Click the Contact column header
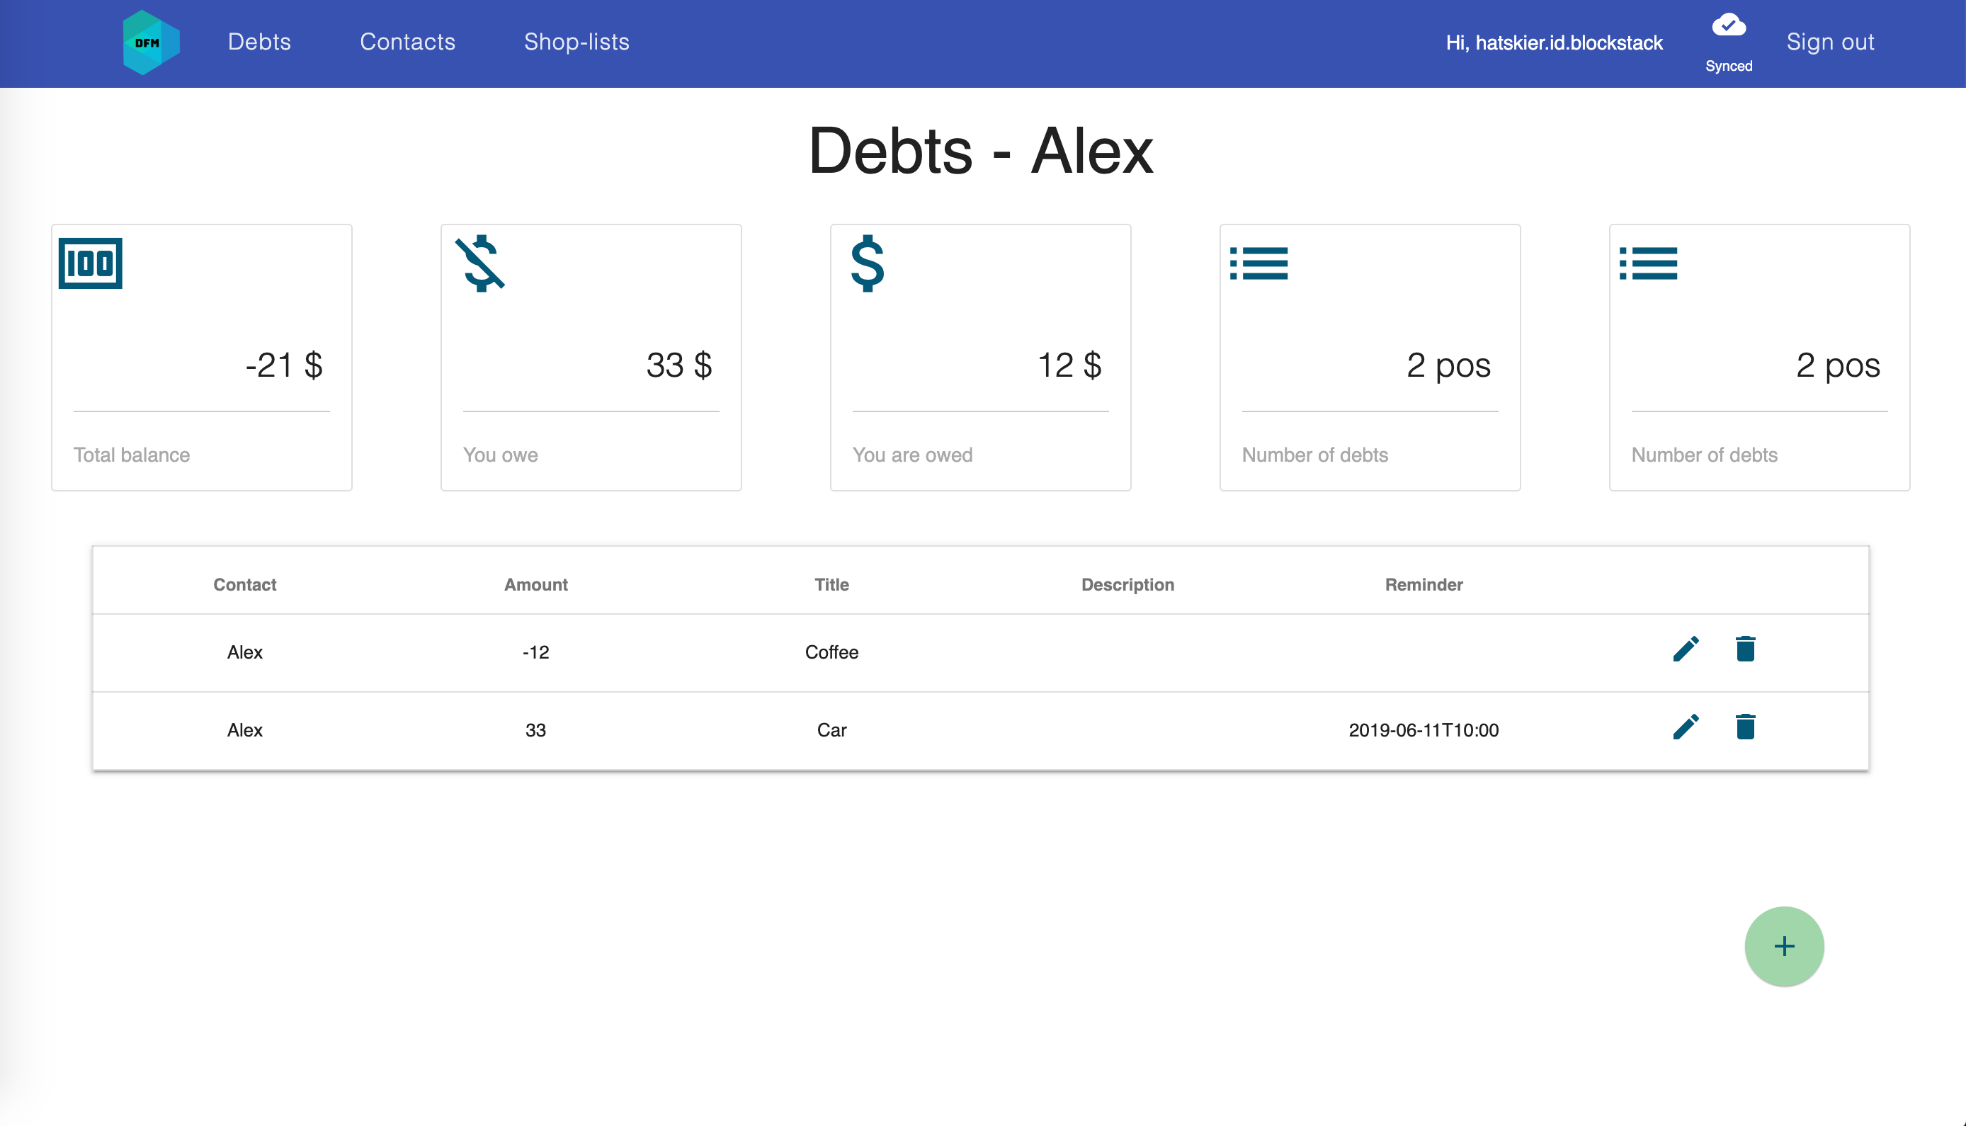The width and height of the screenshot is (1966, 1126). [244, 585]
